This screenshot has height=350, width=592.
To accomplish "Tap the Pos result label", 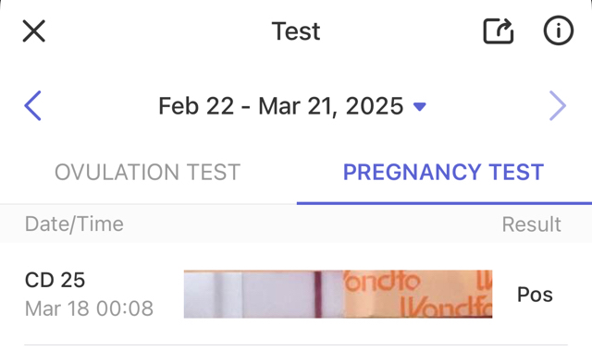I will [x=535, y=295].
